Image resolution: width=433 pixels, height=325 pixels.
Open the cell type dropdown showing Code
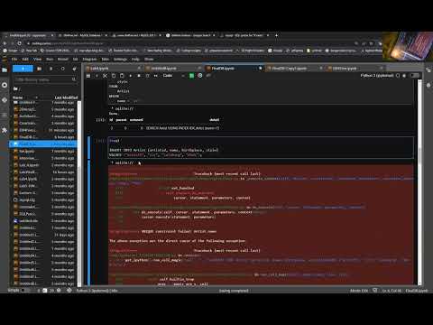pyautogui.click(x=174, y=76)
